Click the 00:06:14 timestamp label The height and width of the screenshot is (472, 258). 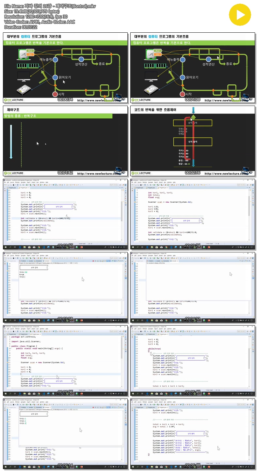(x=65, y=465)
